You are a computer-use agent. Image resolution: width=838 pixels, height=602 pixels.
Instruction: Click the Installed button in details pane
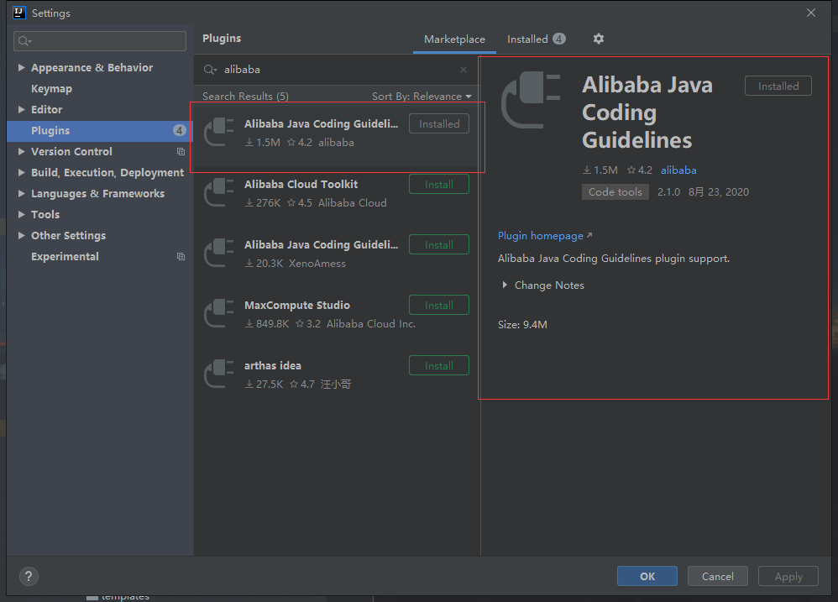[x=778, y=86]
